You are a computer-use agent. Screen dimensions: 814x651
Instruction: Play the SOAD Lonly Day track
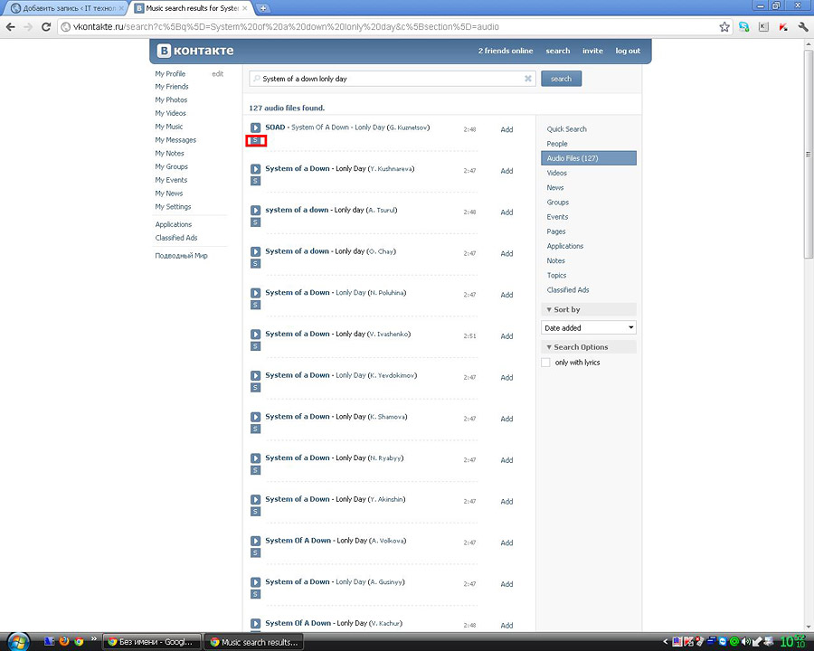tap(256, 127)
